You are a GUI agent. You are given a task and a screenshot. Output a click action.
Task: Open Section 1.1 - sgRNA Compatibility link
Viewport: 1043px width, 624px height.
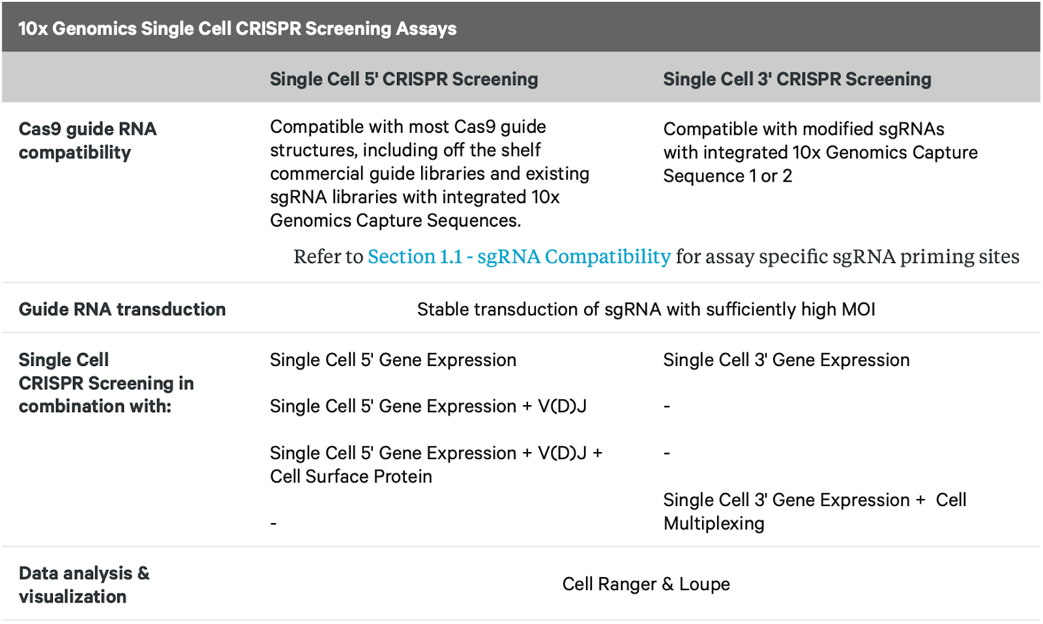(519, 257)
